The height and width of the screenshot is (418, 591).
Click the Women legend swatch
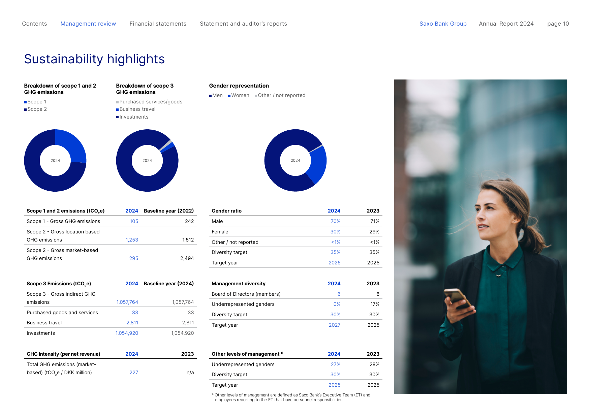(x=229, y=96)
